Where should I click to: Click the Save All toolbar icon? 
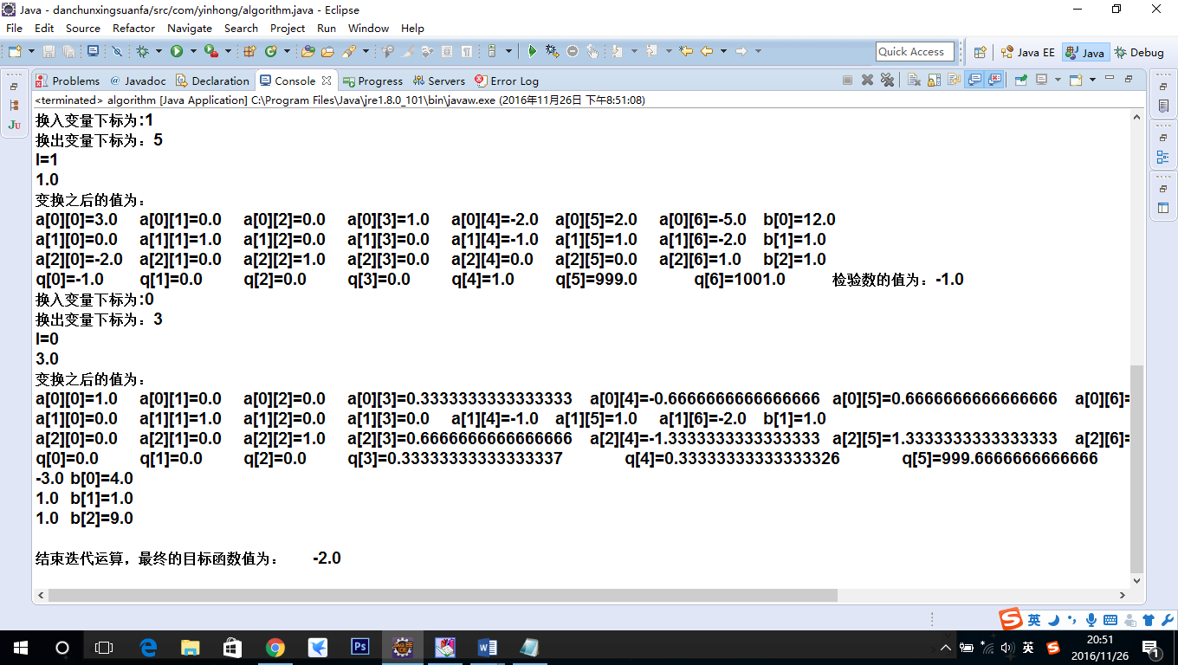pyautogui.click(x=68, y=51)
